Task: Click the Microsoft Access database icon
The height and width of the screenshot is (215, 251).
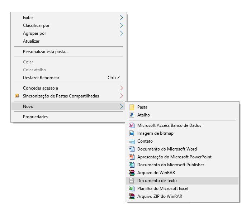Action: 132,125
